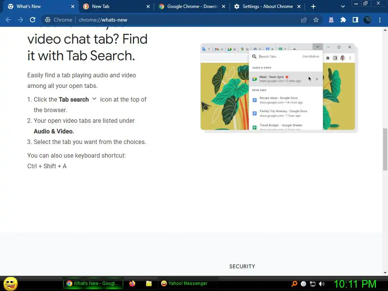Click the scrollbar up arrow
388x291 pixels.
tap(385, 30)
